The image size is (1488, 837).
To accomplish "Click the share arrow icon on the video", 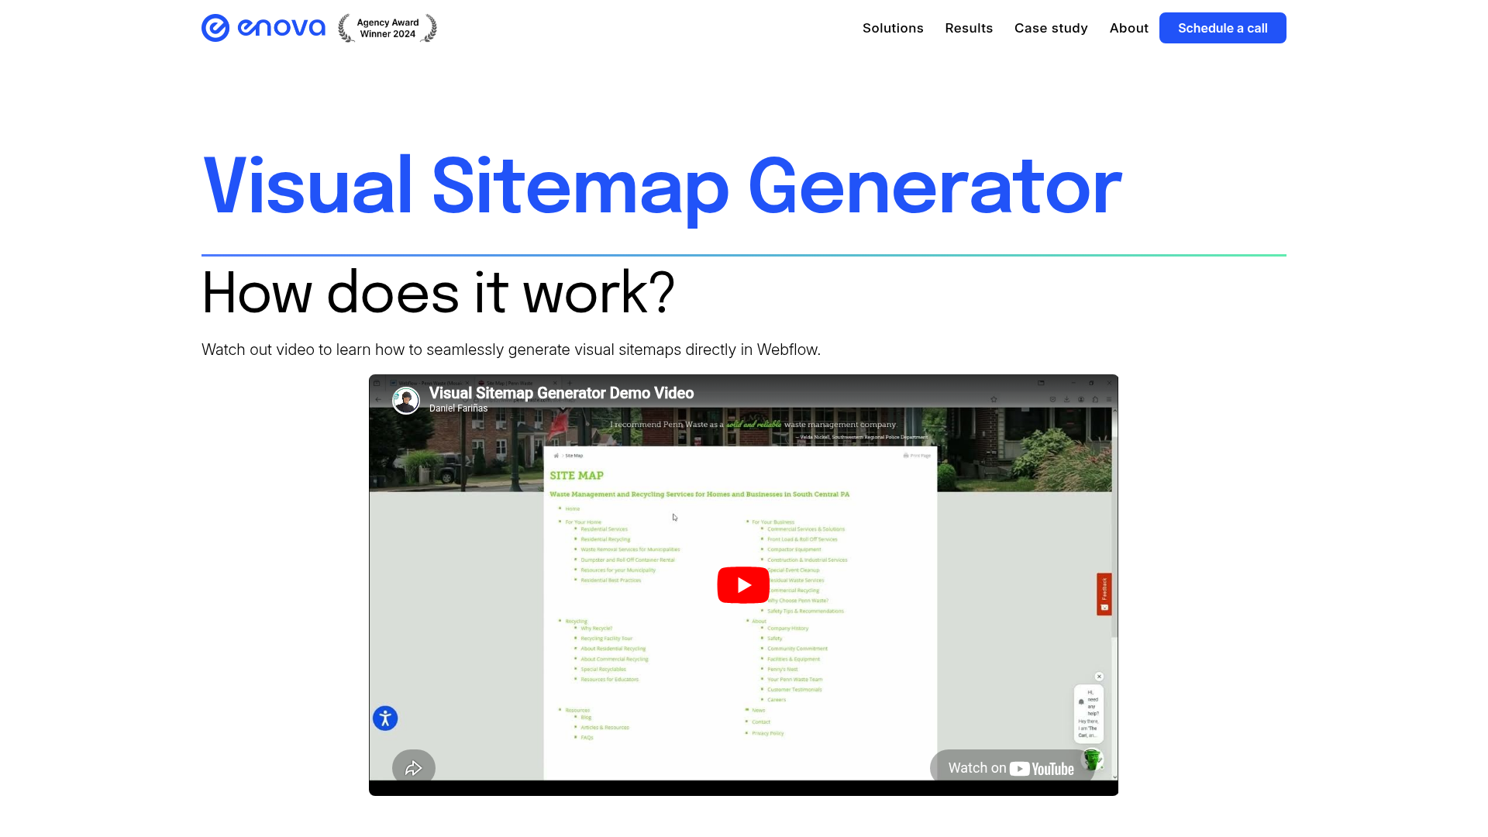I will (413, 768).
